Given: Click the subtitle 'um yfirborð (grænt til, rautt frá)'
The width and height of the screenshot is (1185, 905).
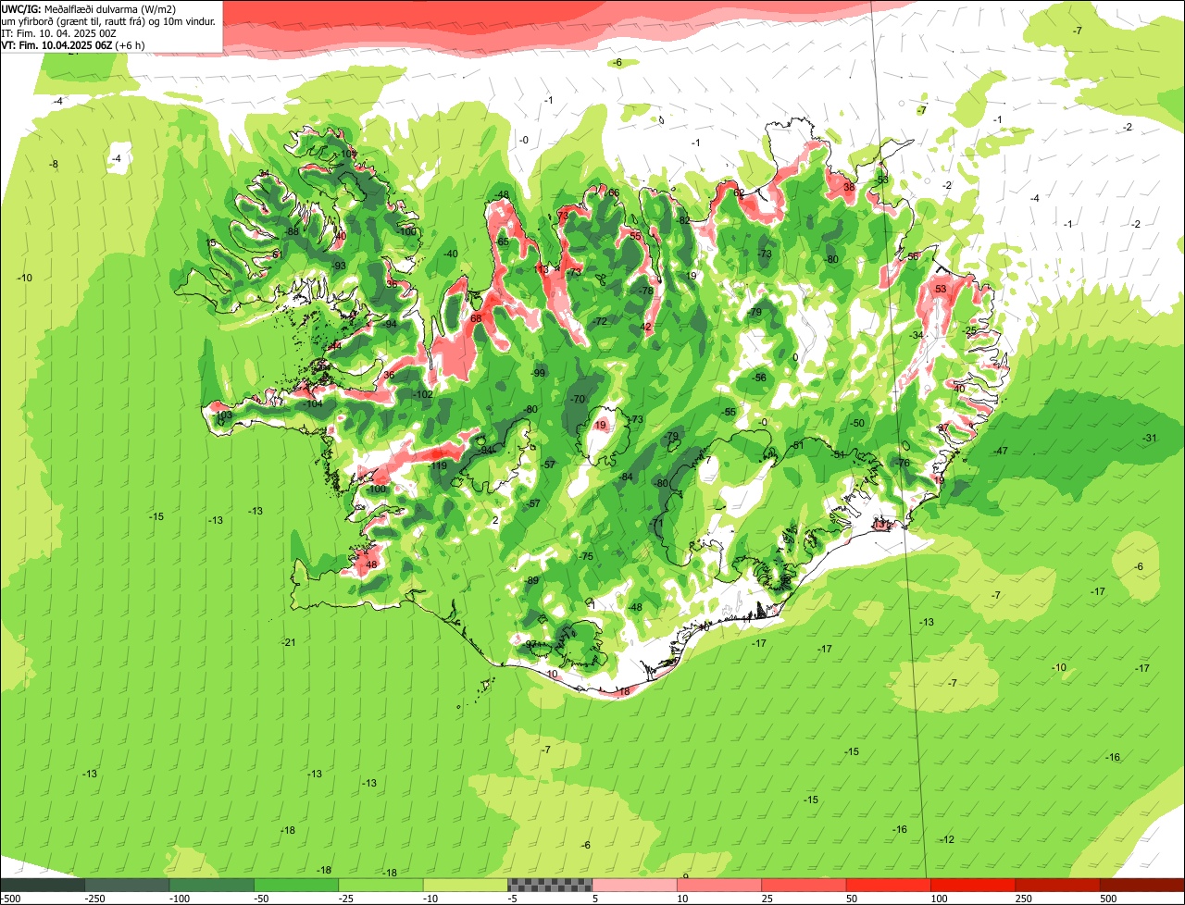Looking at the screenshot, I should point(73,20).
